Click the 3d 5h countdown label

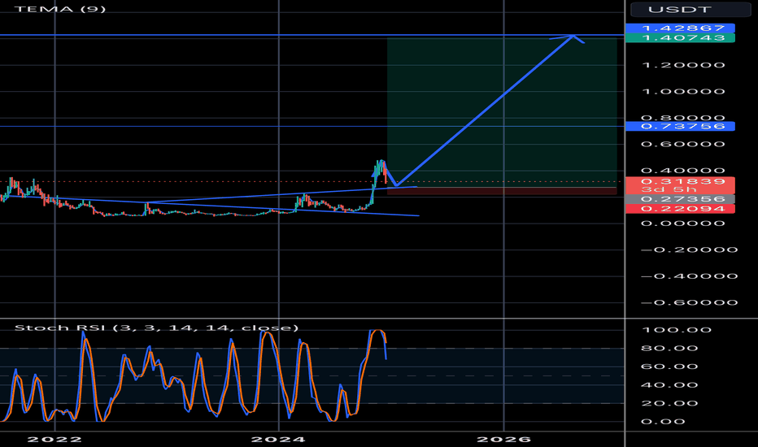669,189
